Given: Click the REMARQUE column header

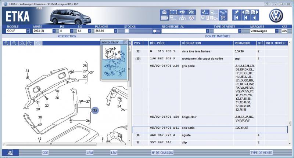Looking at the screenshot, I should [245, 43].
